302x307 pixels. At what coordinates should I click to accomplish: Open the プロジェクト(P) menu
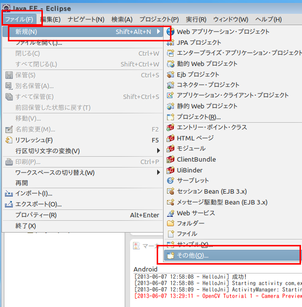pos(159,19)
